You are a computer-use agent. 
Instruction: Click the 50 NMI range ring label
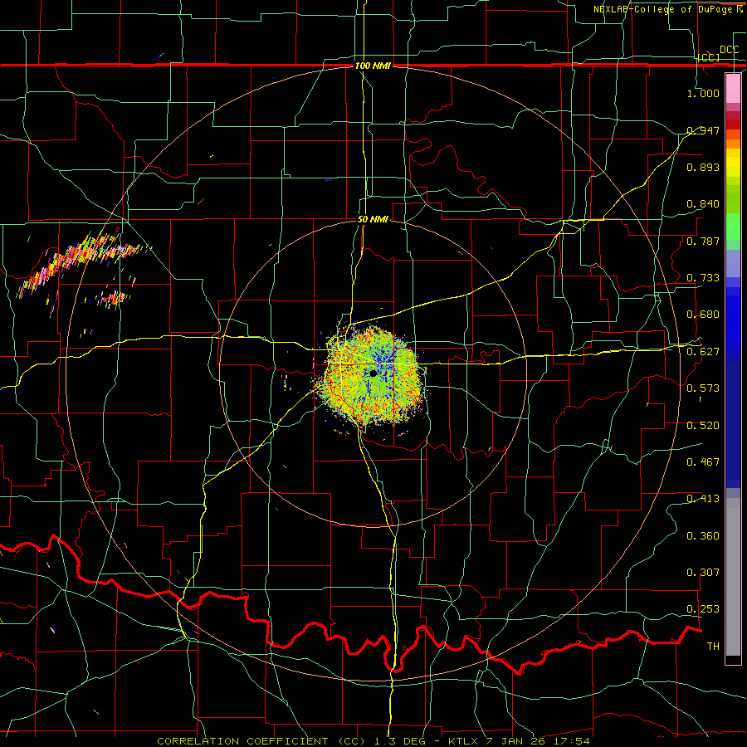coord(373,219)
